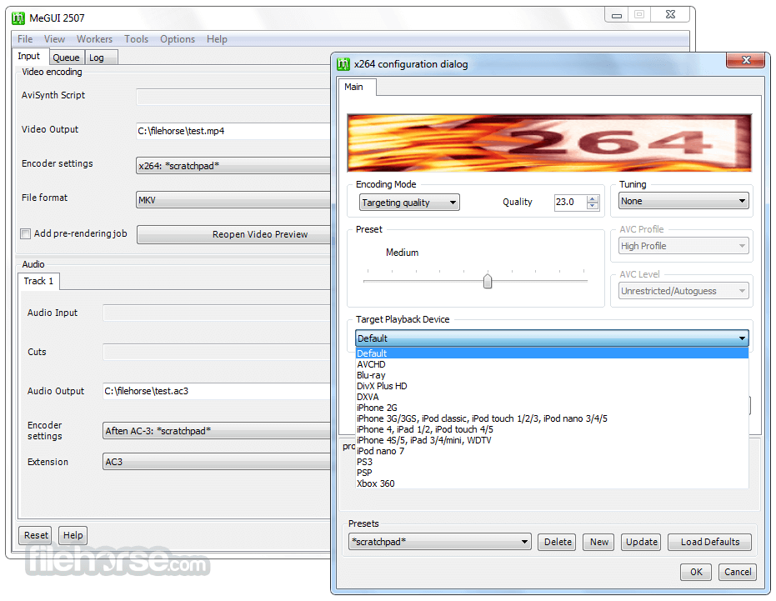Screen dimensions: 776x601
Task: Click the Preset slider thumb at Medium
Action: point(488,281)
